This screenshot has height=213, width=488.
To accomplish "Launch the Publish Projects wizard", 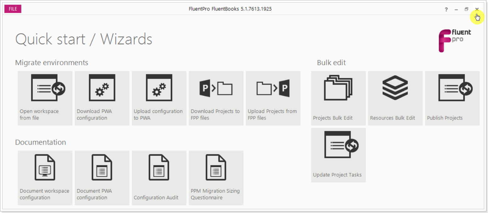I will point(452,98).
